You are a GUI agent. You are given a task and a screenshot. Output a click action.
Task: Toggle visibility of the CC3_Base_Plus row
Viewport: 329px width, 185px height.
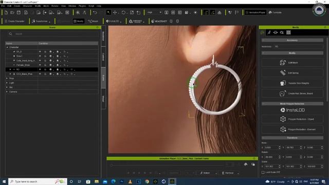(x=40, y=74)
